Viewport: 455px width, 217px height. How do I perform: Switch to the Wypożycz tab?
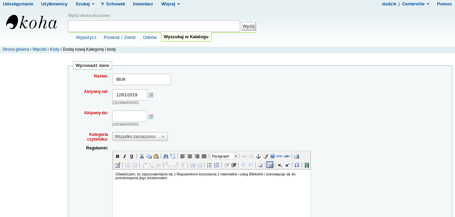click(86, 37)
